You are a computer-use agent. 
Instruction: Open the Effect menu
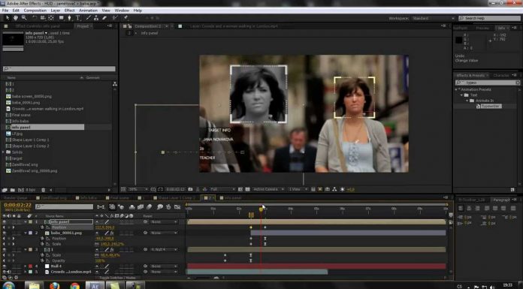click(69, 11)
